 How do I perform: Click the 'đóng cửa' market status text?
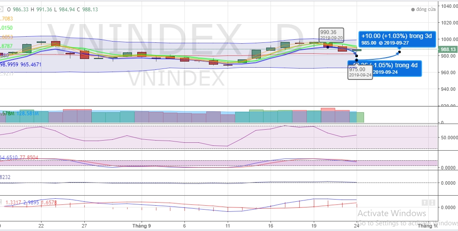(x=426, y=10)
